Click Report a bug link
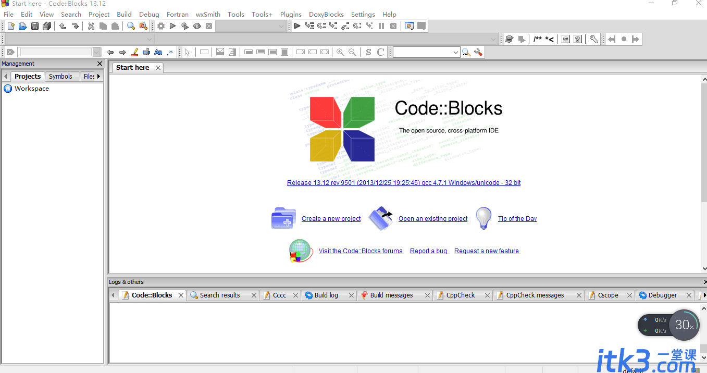The width and height of the screenshot is (707, 373). (429, 251)
